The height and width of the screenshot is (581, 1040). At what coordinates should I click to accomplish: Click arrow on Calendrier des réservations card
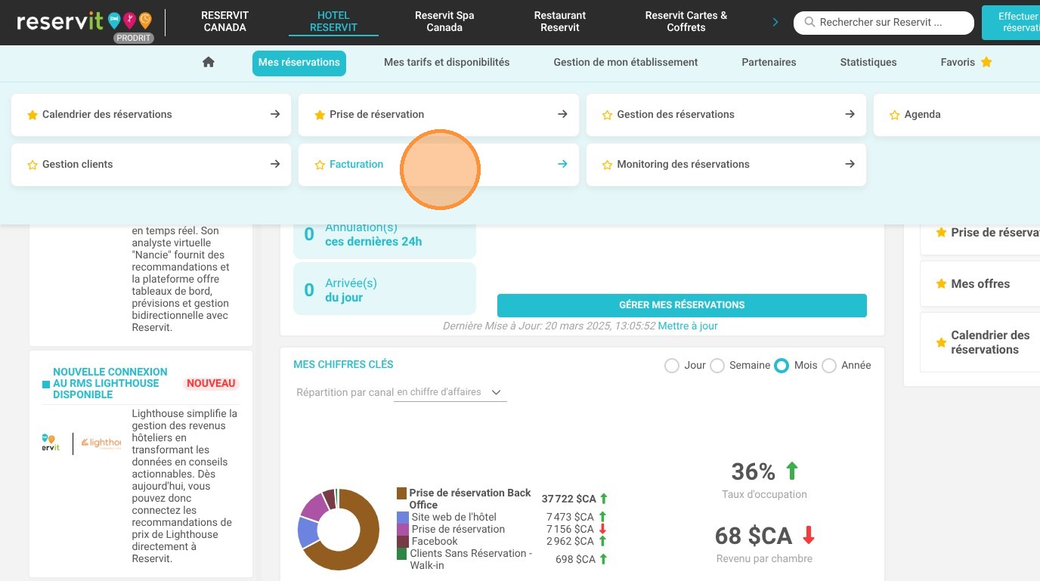pyautogui.click(x=275, y=114)
